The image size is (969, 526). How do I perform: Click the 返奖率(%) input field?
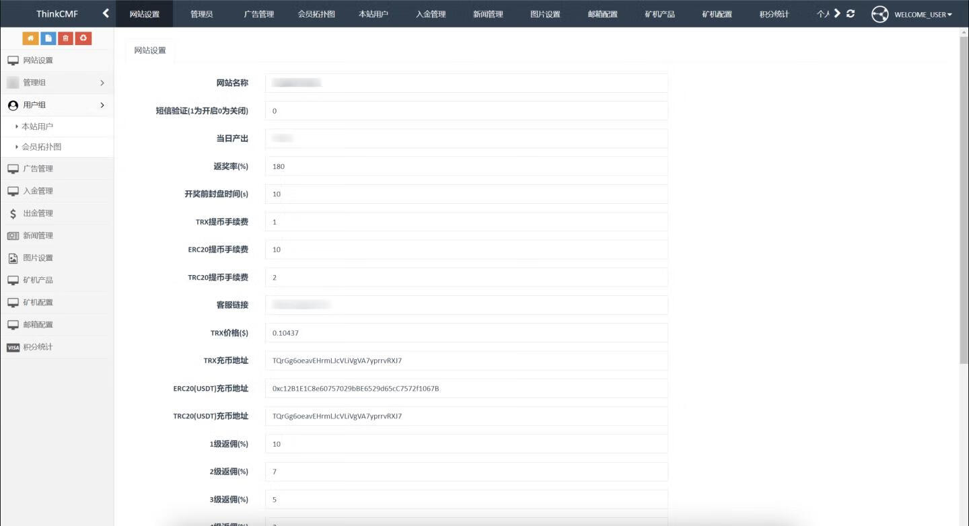point(466,166)
